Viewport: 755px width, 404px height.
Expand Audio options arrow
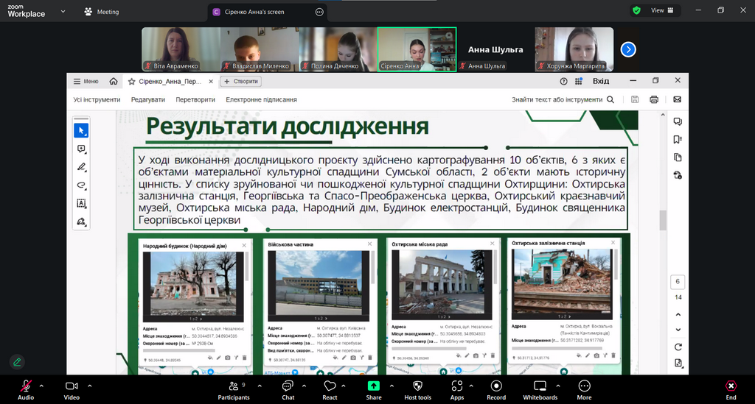click(x=41, y=386)
